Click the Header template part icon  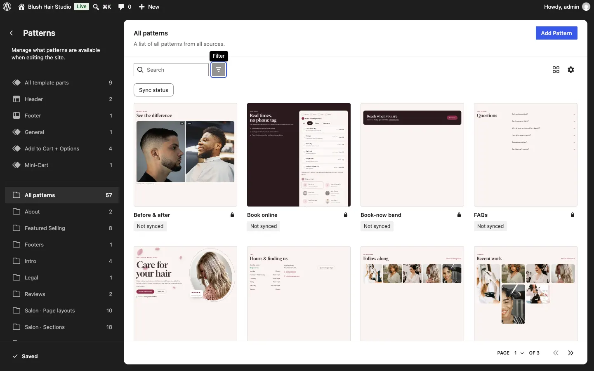(16, 99)
